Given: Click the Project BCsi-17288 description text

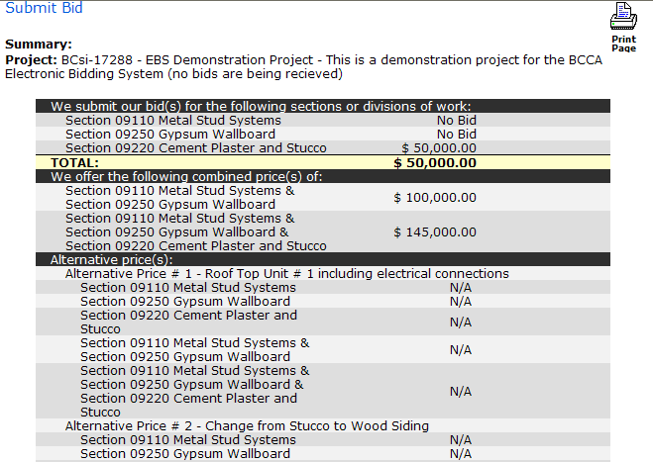Looking at the screenshot, I should [x=303, y=66].
